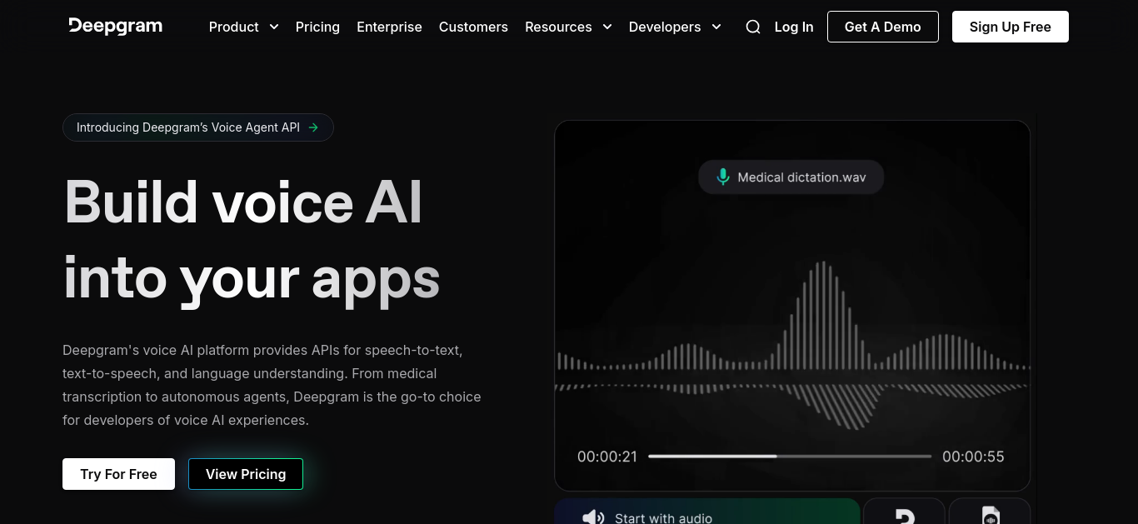Click the View Pricing button
The height and width of the screenshot is (524, 1138).
click(x=246, y=474)
